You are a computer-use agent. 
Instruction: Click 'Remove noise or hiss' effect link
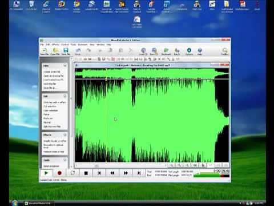click(54, 152)
